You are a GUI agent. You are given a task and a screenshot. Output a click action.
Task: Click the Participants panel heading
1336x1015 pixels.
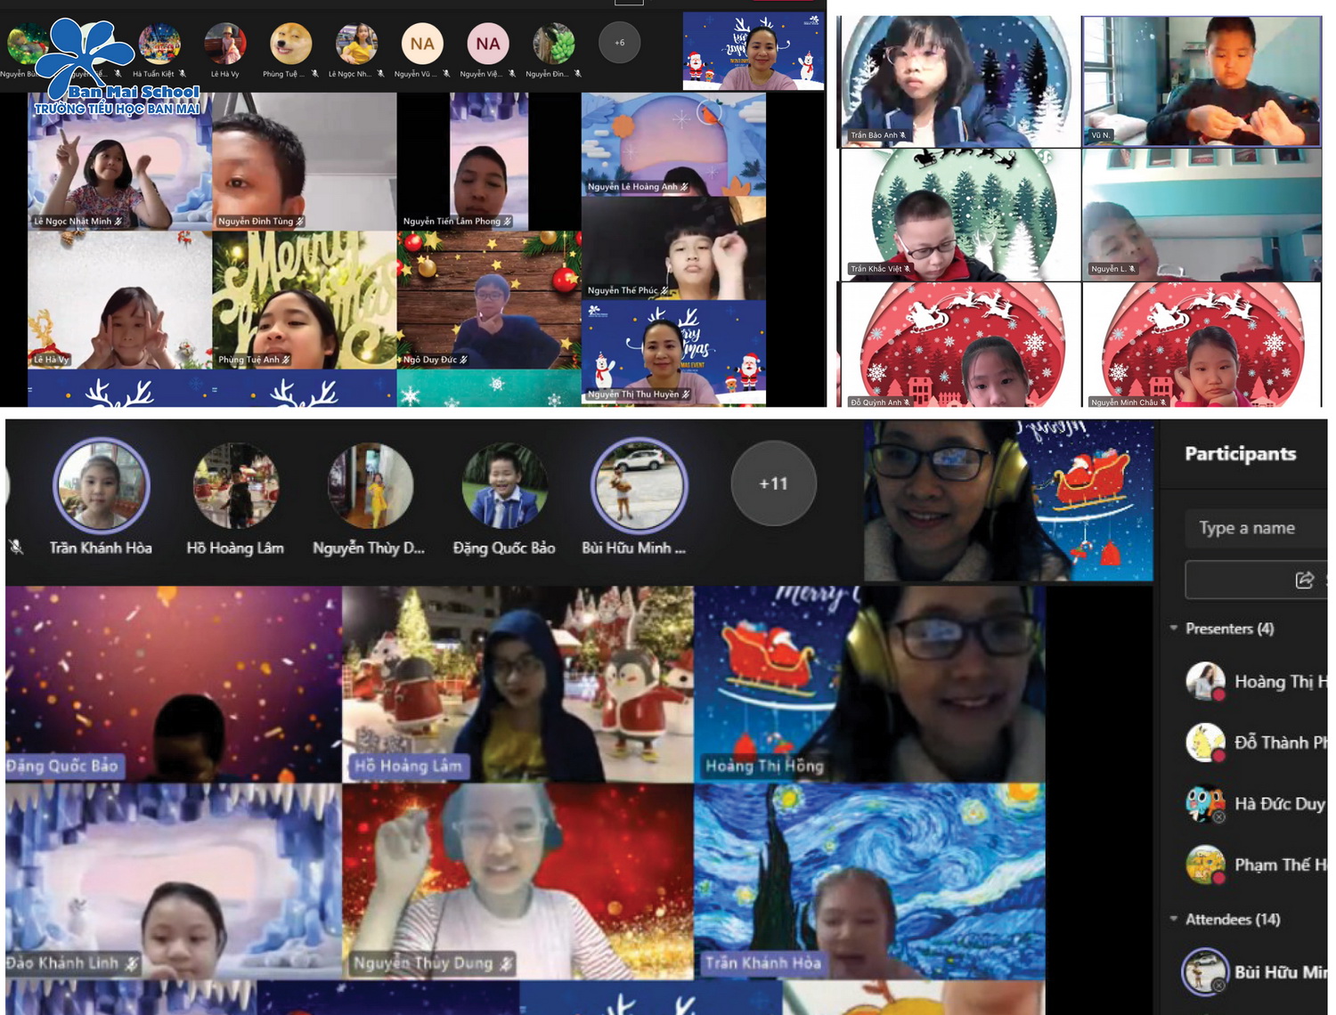point(1240,454)
